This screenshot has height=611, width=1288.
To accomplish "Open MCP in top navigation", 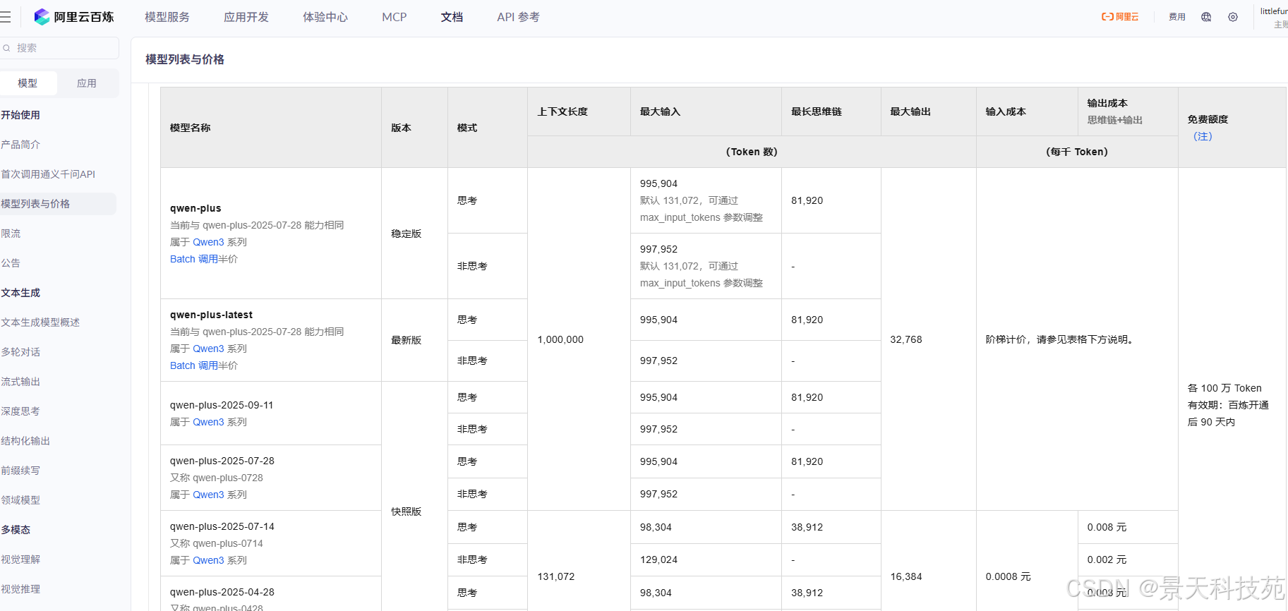I will coord(395,17).
